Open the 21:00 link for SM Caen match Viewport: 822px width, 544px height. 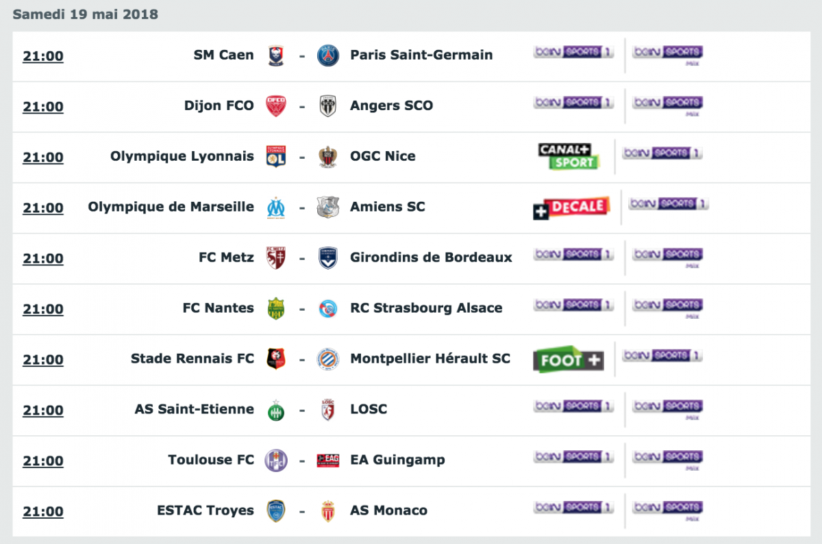[43, 56]
